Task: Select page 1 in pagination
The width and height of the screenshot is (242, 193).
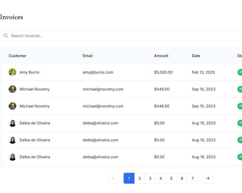Action: point(129,178)
